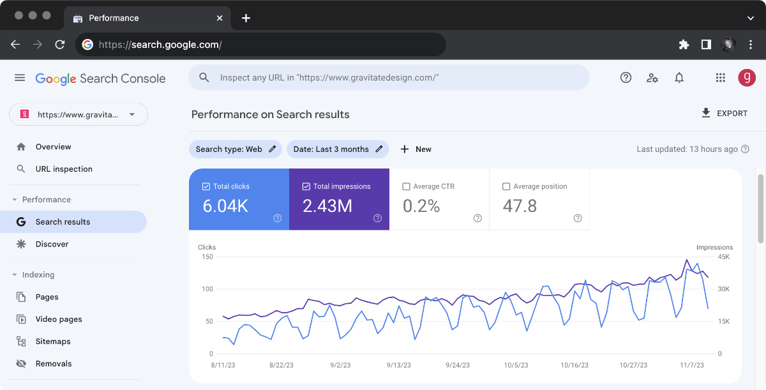Open URL inspection from the sidebar
The image size is (766, 390).
point(64,169)
